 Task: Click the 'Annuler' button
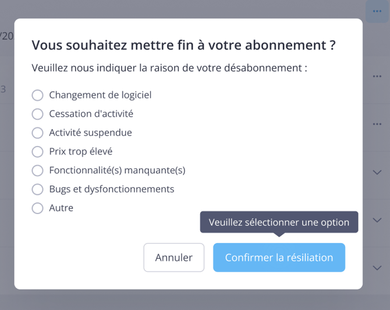click(x=174, y=258)
